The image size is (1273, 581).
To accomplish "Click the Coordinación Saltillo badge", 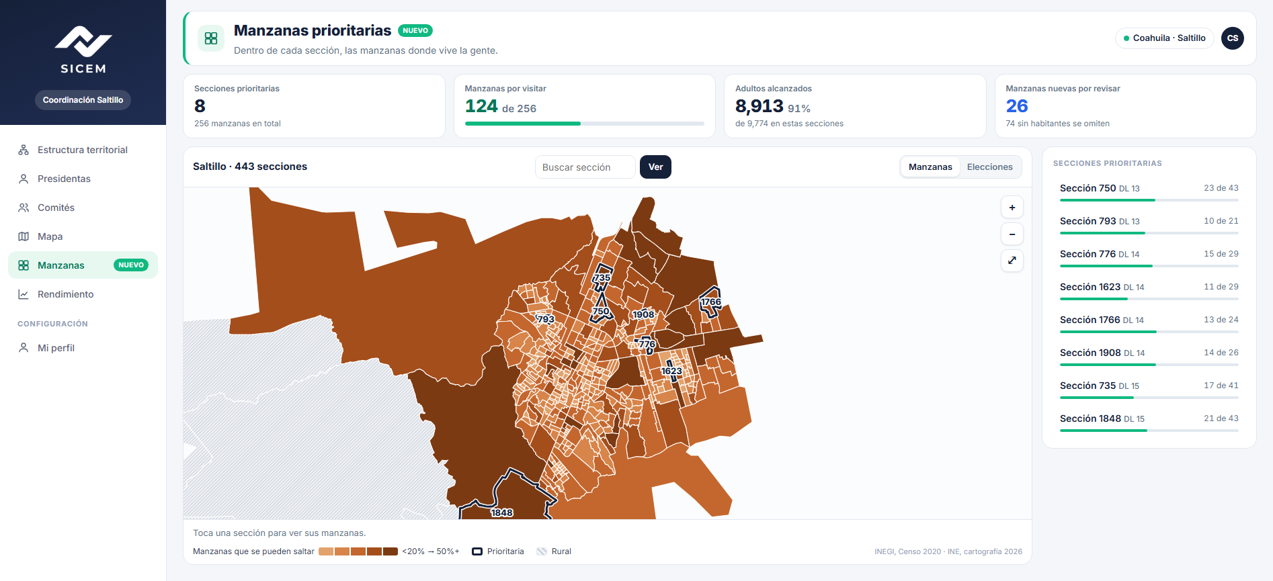I will pyautogui.click(x=83, y=100).
